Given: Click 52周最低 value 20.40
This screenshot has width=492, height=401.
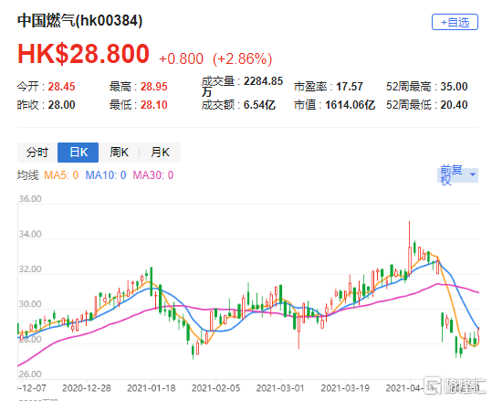Looking at the screenshot, I should [454, 104].
